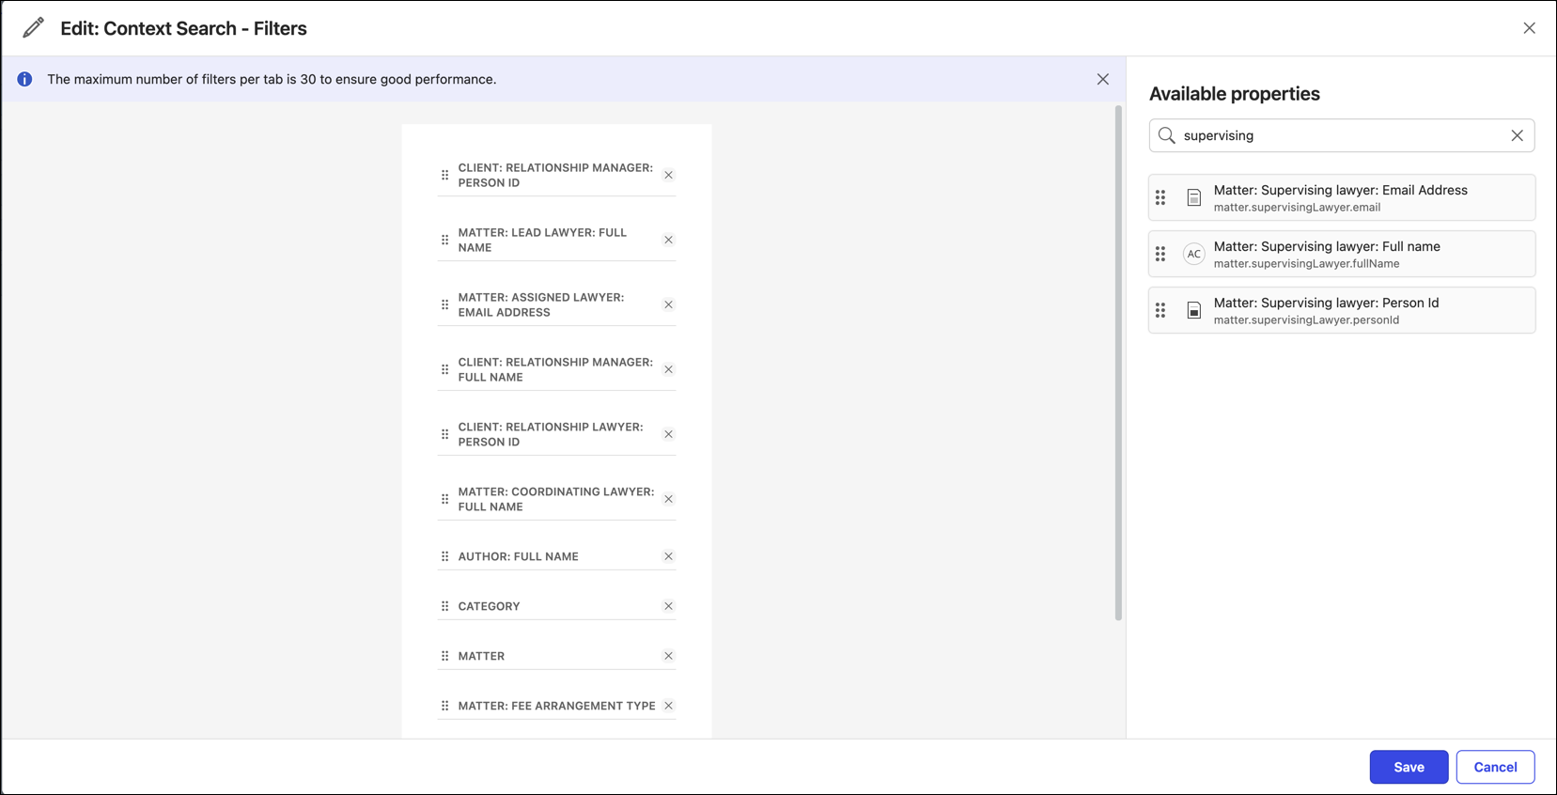Clear the 'supervising' search text
The width and height of the screenshot is (1557, 795).
coord(1517,135)
